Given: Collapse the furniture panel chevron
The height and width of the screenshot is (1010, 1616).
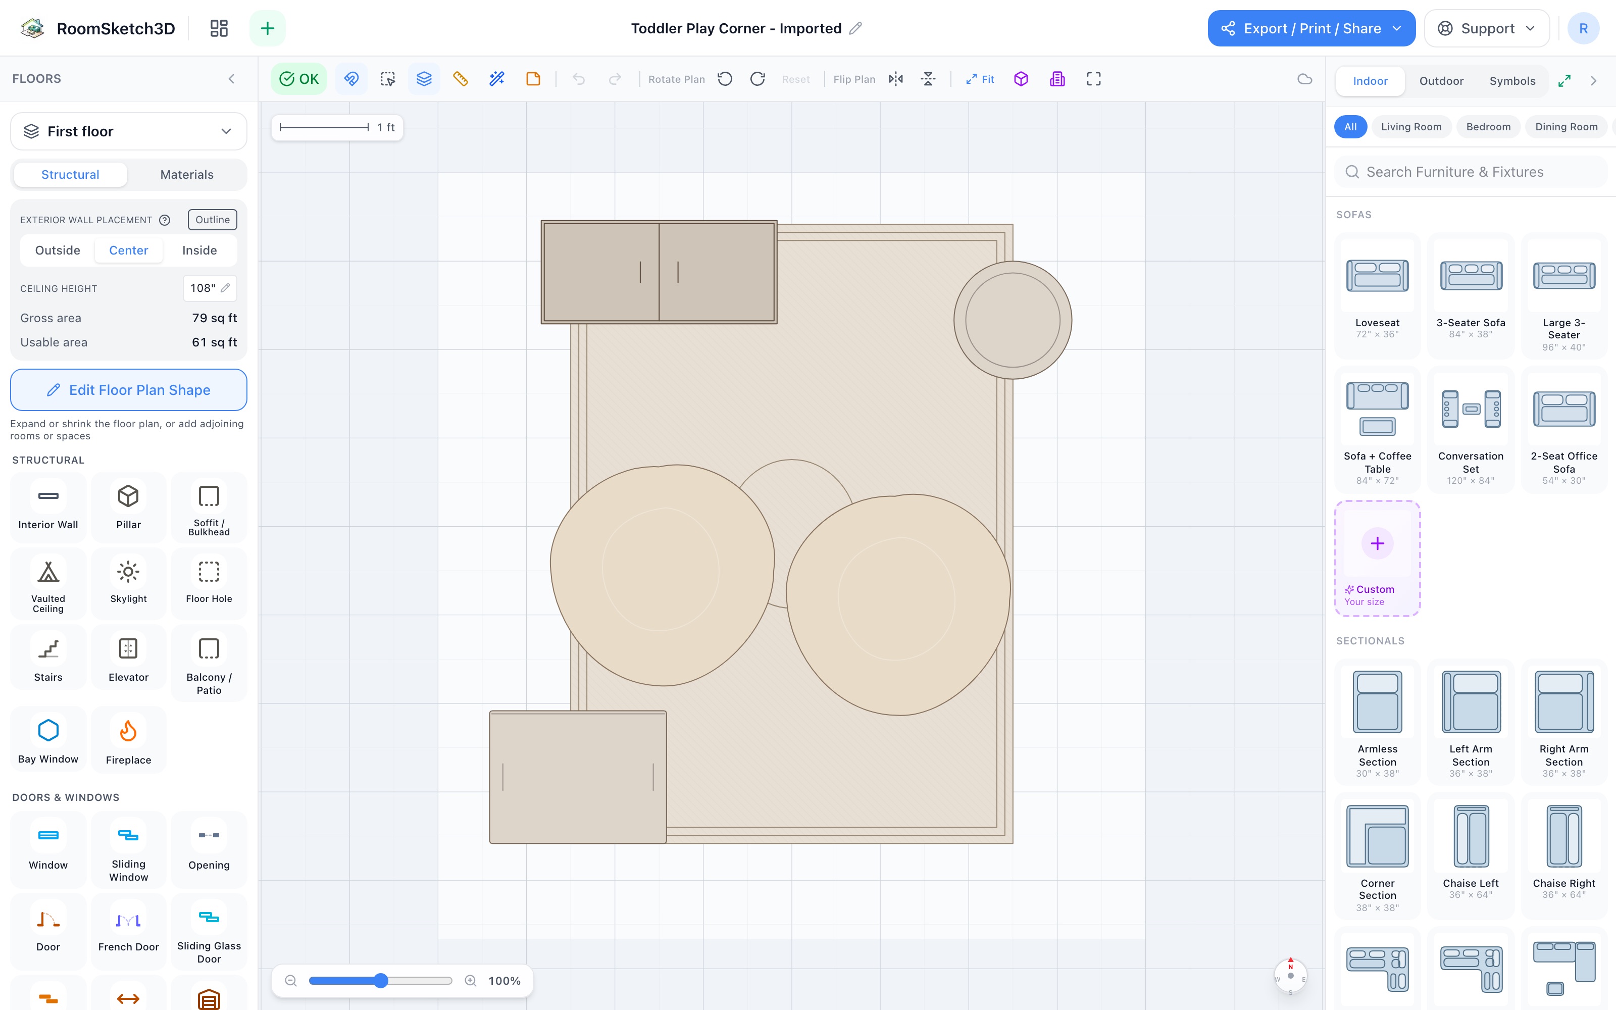Looking at the screenshot, I should (x=1593, y=81).
